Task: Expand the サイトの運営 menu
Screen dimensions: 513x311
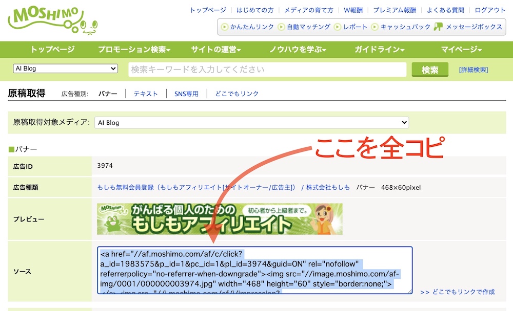Action: pyautogui.click(x=216, y=50)
